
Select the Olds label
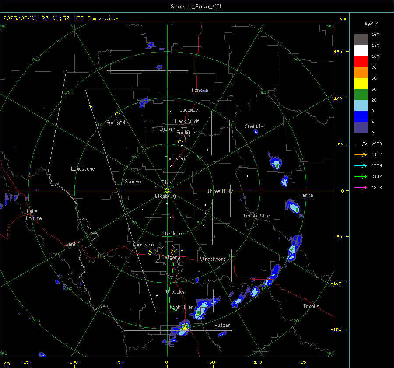(x=167, y=182)
